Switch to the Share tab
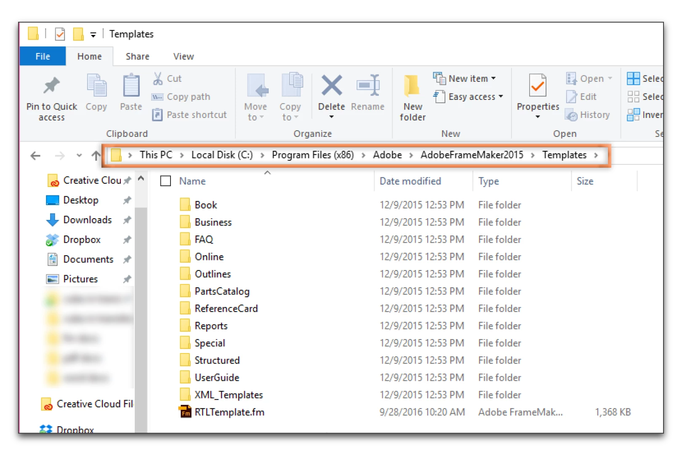The image size is (682, 455). 137,56
